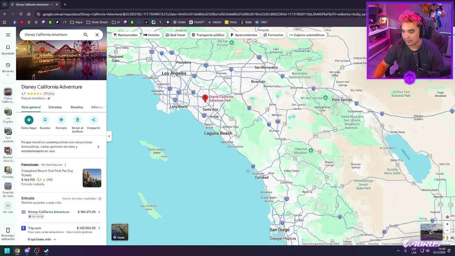Click the search magnifier icon

tap(86, 35)
